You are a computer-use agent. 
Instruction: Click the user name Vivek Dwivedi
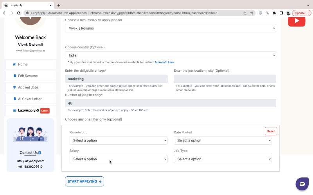click(31, 44)
